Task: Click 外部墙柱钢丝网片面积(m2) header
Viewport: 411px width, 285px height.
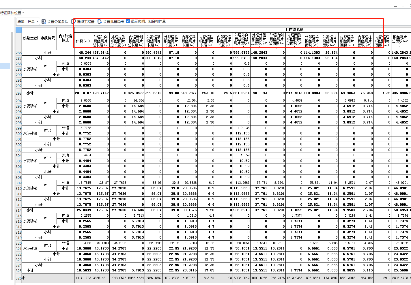Action: [x=330, y=41]
